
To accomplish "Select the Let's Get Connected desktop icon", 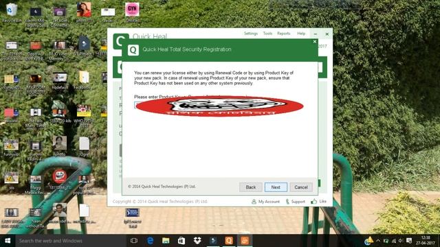I will pyautogui.click(x=59, y=16).
